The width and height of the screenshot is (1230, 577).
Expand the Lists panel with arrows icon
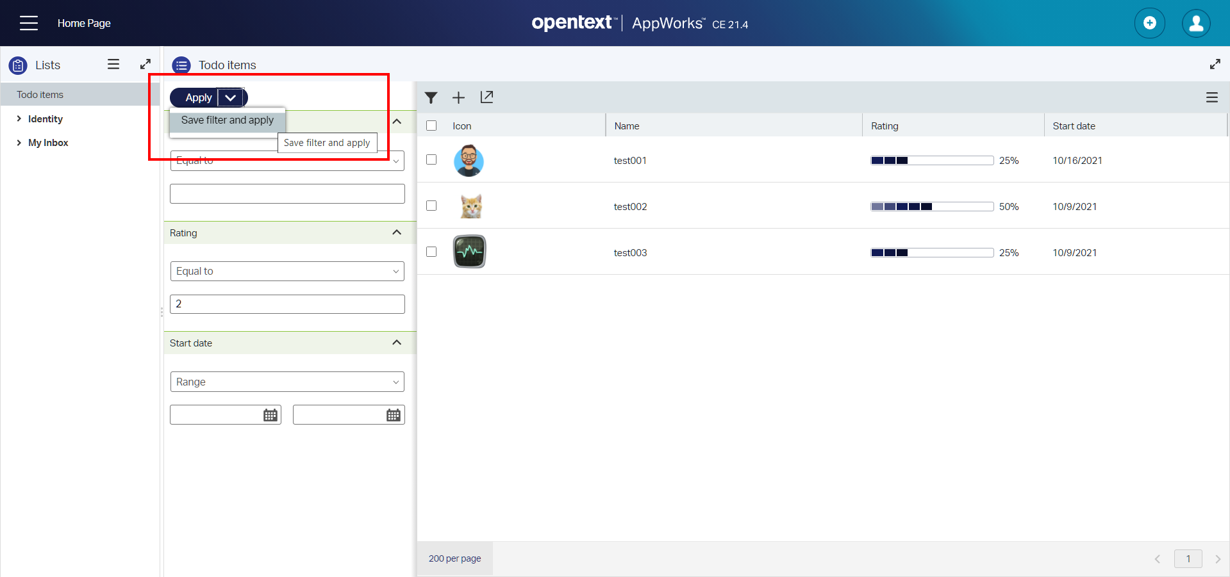(145, 64)
